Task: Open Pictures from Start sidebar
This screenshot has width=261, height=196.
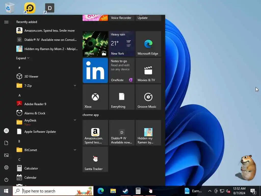Action: click(6, 155)
